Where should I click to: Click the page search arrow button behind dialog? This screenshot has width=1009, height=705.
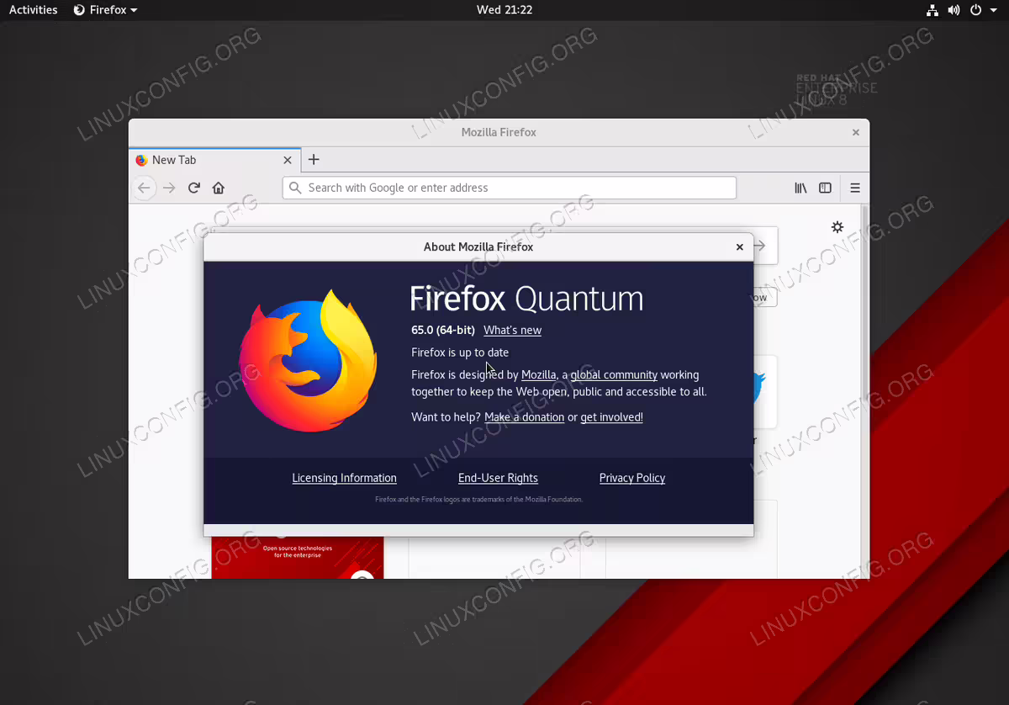[x=759, y=246]
